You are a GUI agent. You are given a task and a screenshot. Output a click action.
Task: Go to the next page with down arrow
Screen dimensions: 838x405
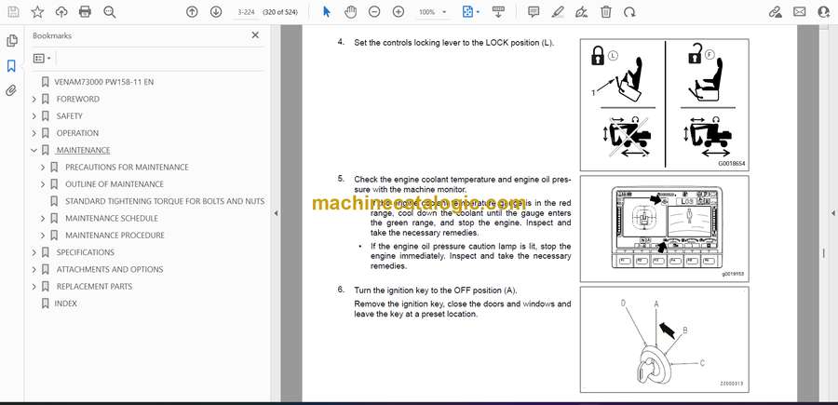click(216, 12)
